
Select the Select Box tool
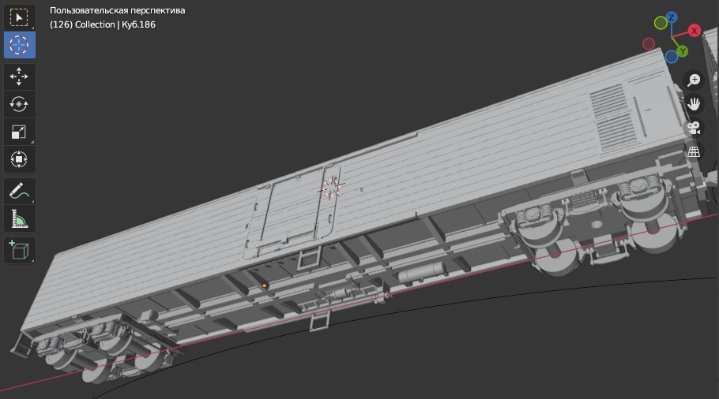19,17
